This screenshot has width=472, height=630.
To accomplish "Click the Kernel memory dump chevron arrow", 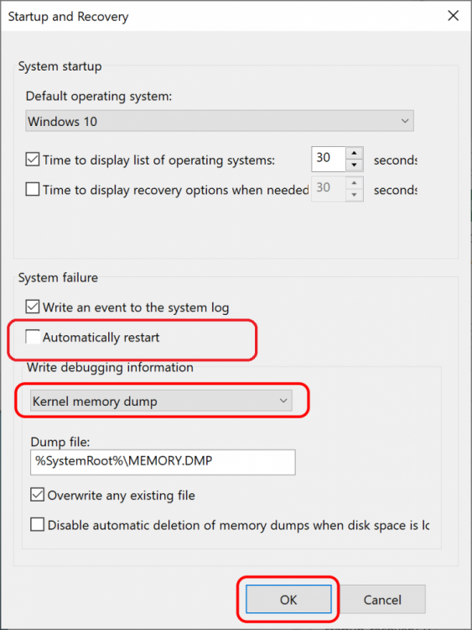I will coord(283,401).
